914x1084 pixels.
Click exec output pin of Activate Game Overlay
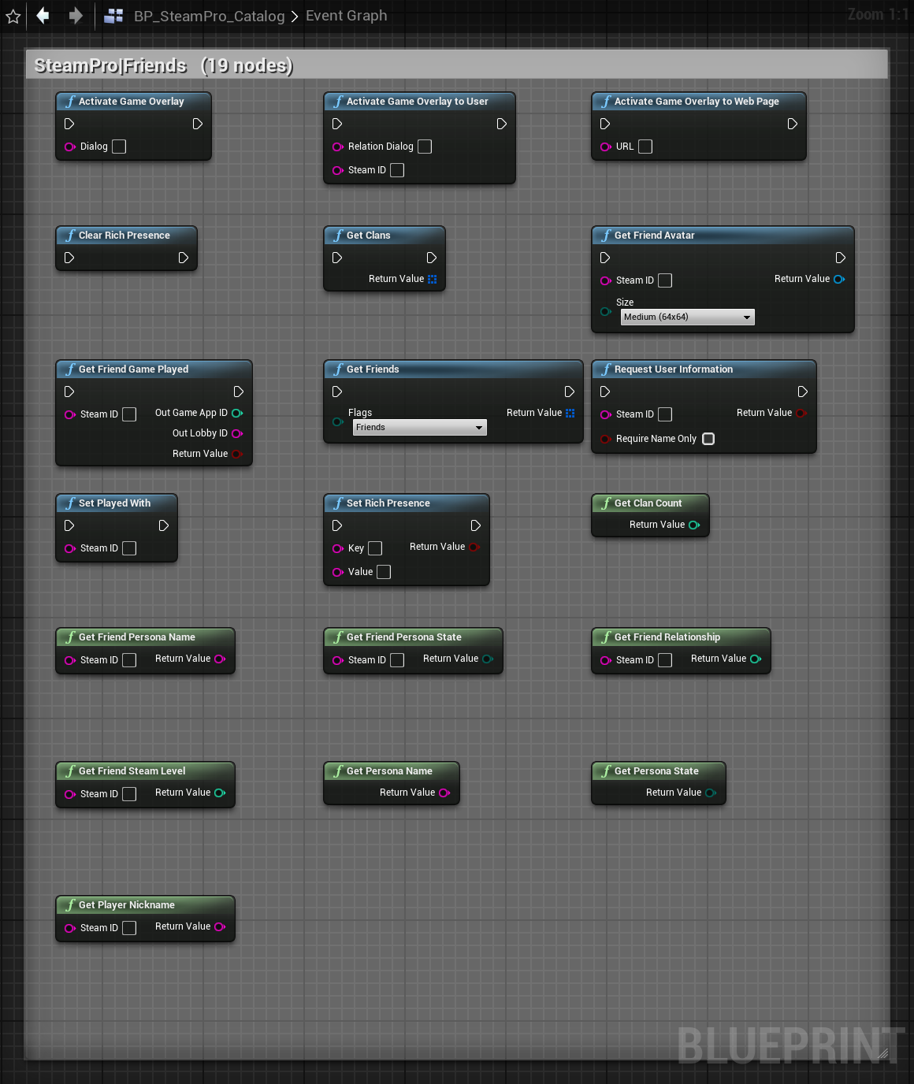pyautogui.click(x=198, y=124)
